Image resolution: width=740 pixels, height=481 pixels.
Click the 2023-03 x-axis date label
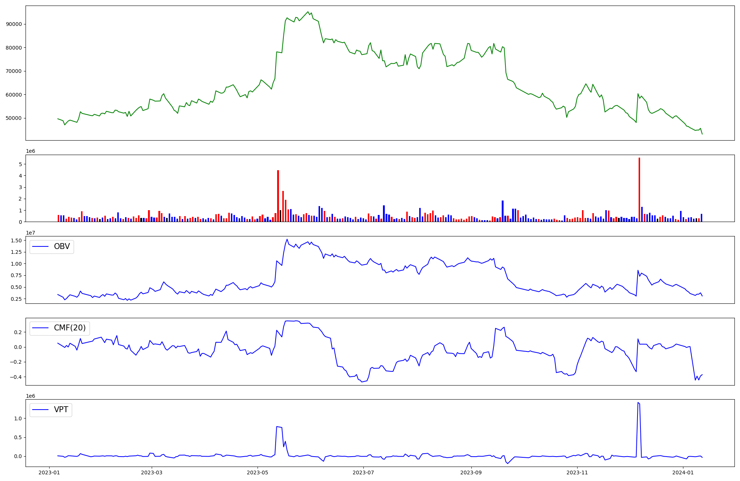click(x=152, y=472)
